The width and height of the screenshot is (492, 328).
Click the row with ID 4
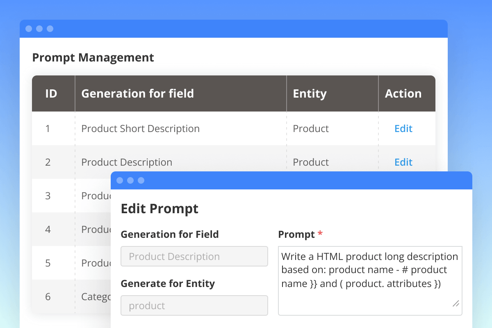tap(48, 230)
